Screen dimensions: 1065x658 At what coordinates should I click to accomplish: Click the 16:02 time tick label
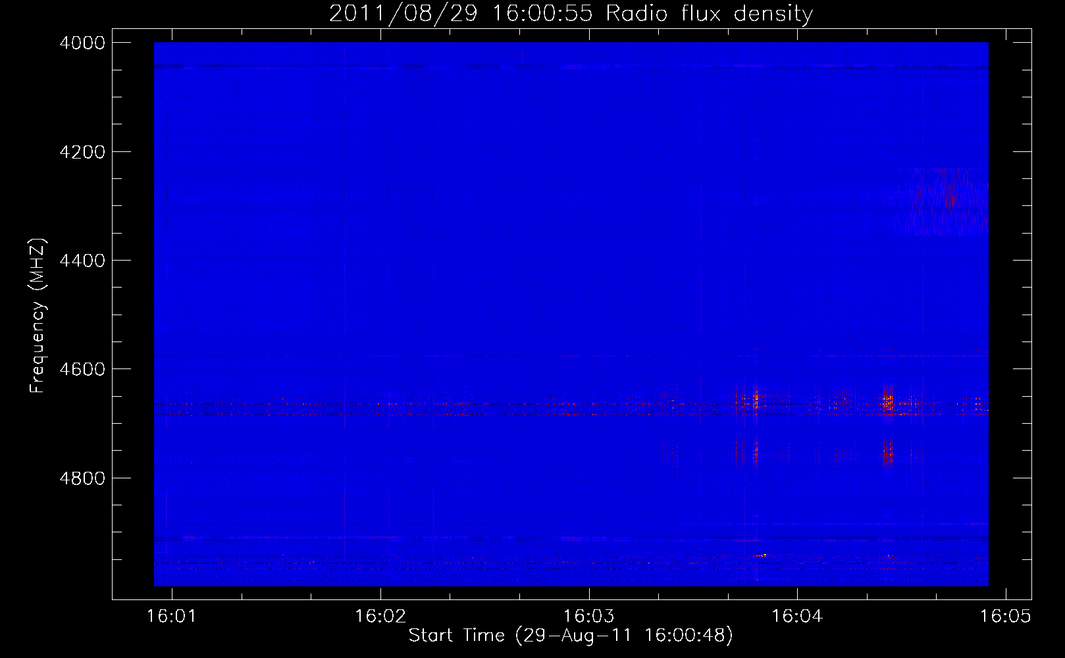click(380, 617)
